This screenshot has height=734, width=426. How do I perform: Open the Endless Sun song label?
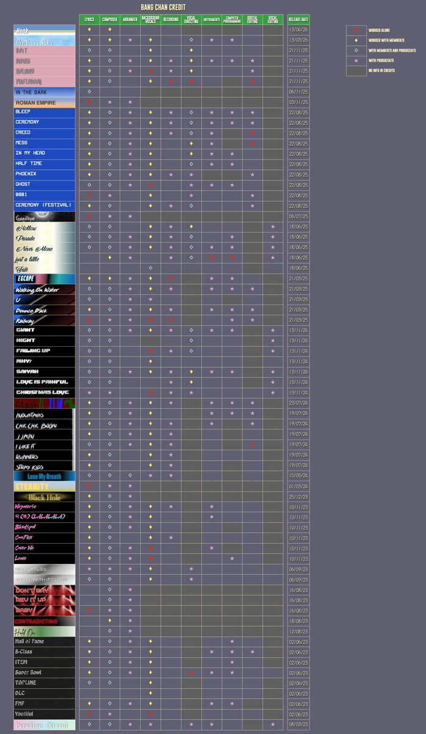tap(45, 40)
